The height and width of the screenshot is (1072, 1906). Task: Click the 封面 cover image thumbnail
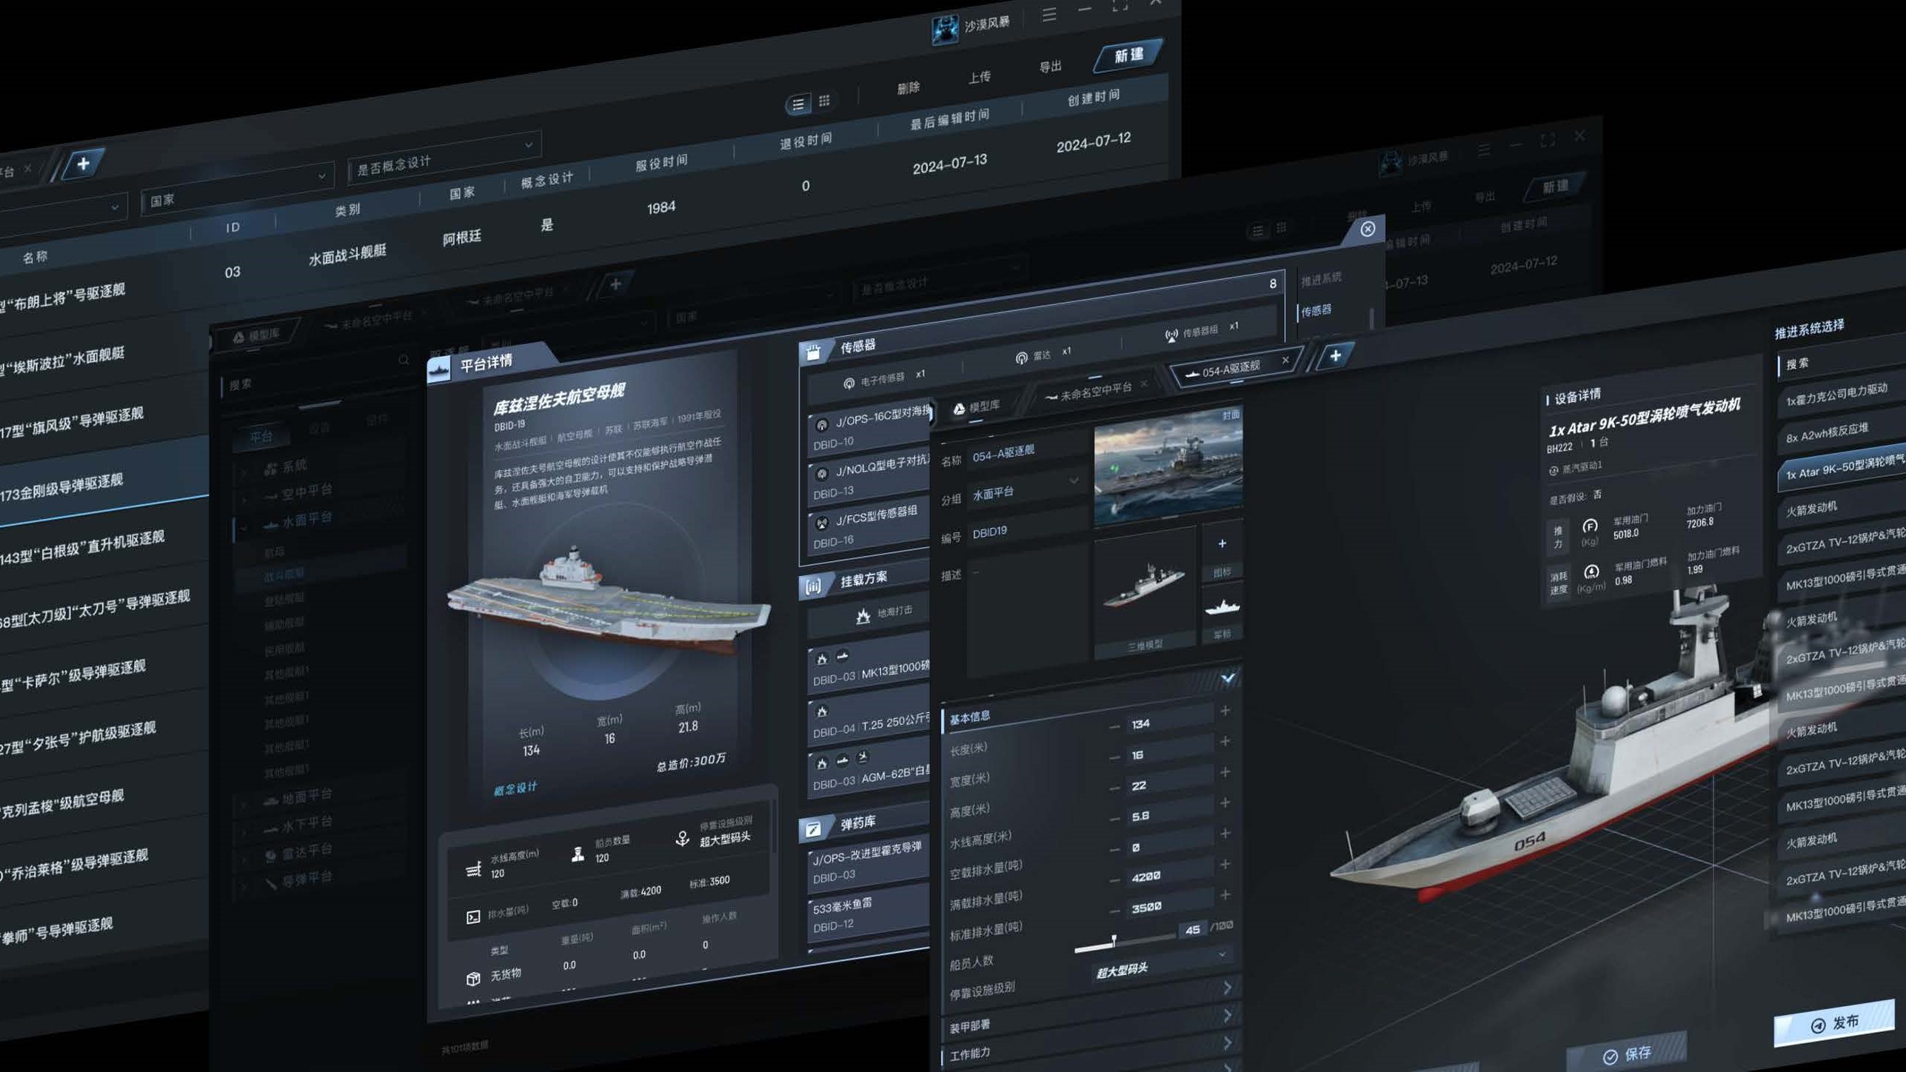[1168, 466]
